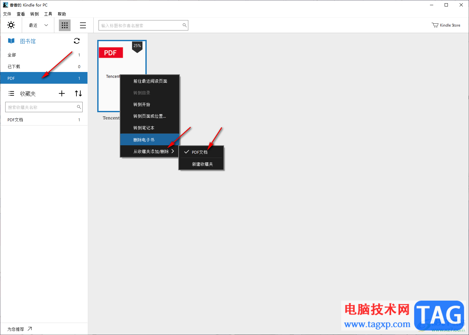Open the Kindle Store
The width and height of the screenshot is (469, 335).
click(446, 25)
